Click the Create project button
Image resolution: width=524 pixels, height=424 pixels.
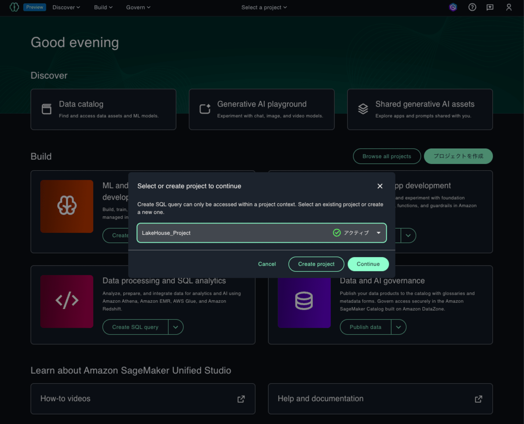(x=316, y=264)
